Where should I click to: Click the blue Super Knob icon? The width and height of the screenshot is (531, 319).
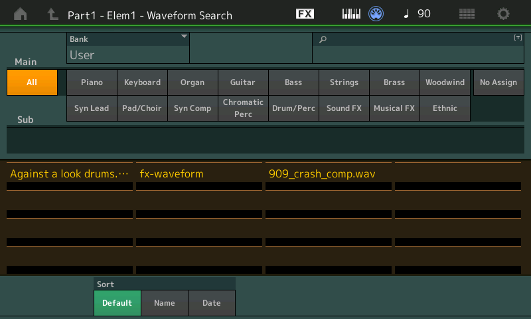point(376,14)
